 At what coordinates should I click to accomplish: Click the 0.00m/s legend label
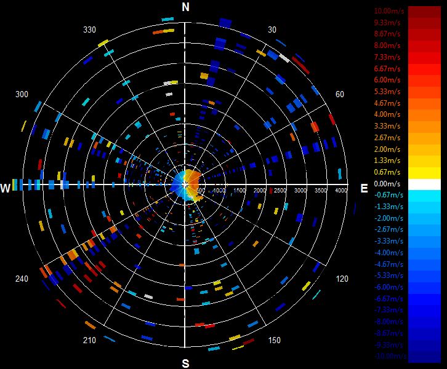(387, 184)
